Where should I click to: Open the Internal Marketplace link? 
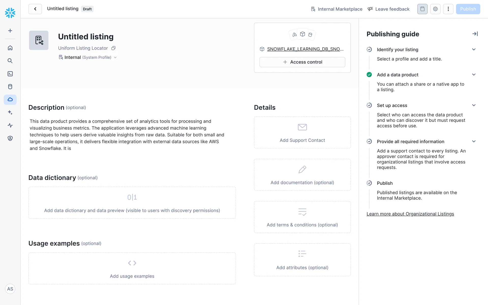tap(337, 9)
